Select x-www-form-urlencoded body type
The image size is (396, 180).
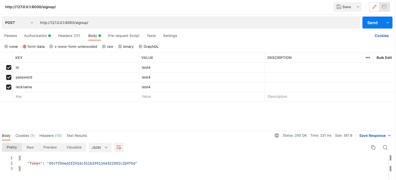51,47
